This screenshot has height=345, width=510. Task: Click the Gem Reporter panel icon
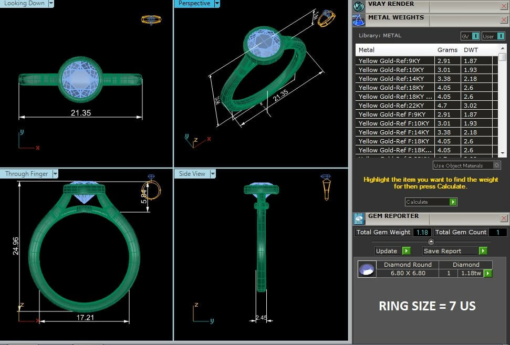tap(359, 218)
